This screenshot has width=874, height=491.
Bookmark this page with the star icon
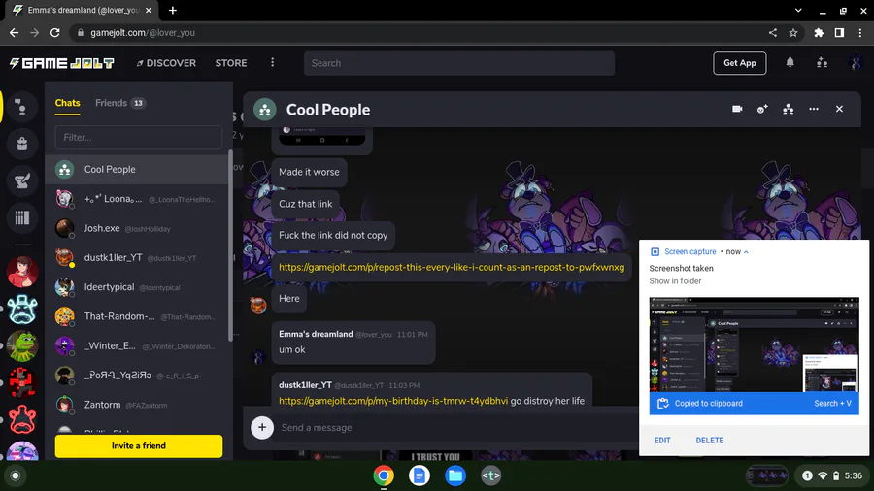point(793,33)
